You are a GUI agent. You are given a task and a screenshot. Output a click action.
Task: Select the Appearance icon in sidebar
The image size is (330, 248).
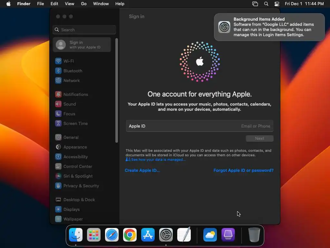click(x=58, y=147)
